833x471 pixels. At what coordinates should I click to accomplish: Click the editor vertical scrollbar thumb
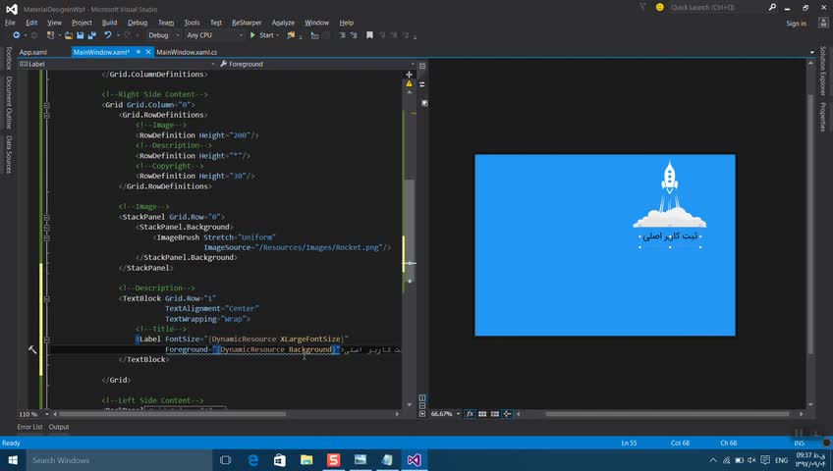410,231
